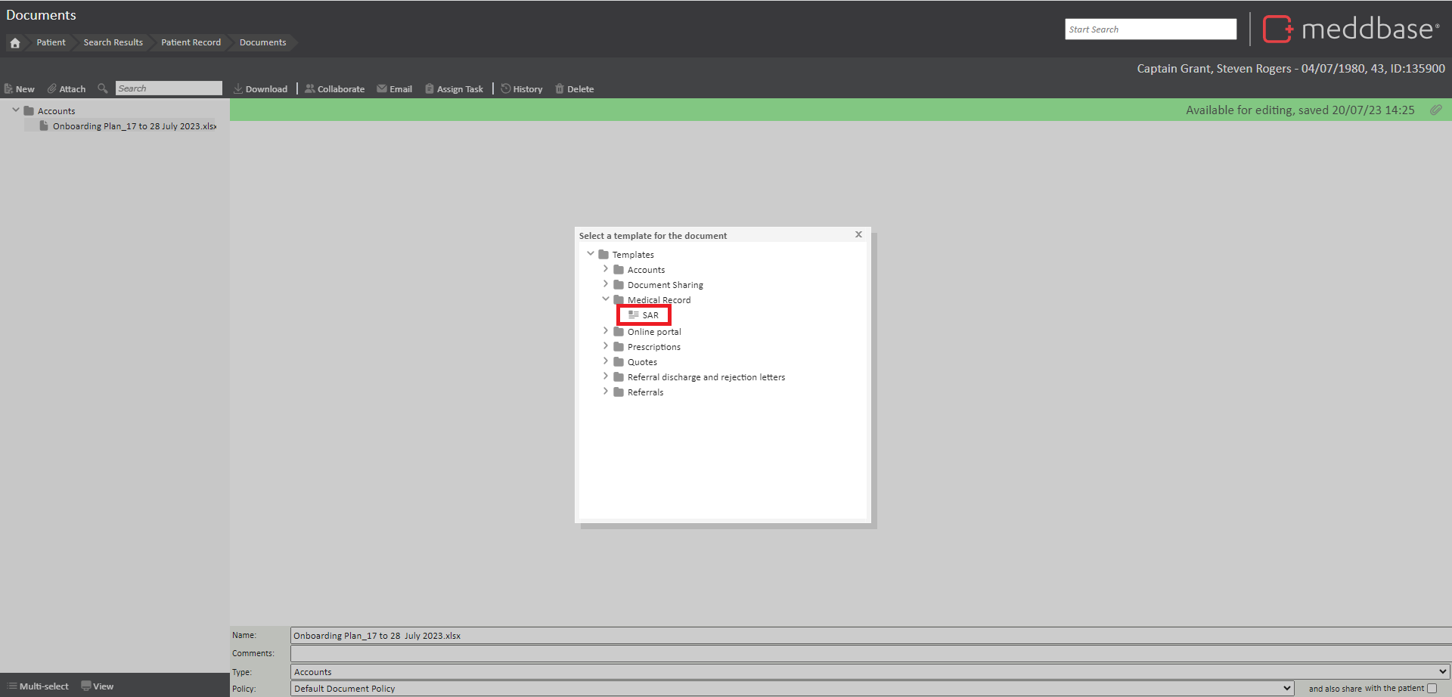Open the Policy dropdown
The width and height of the screenshot is (1452, 697).
(792, 689)
